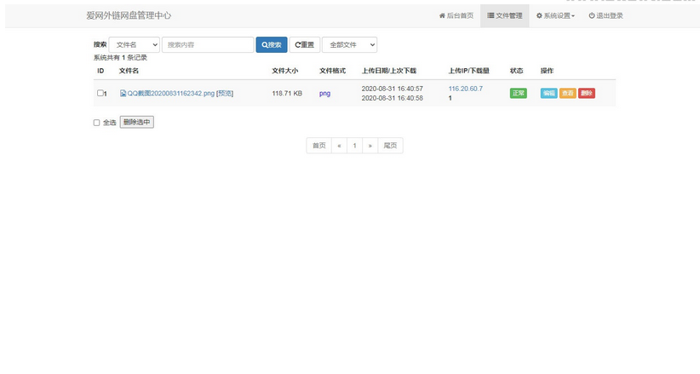
Task: Click the green 正常 status badge
Action: point(519,93)
